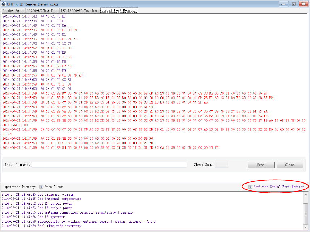This screenshot has width=310, height=232.
Task: Click the operation history scrollbar down arrow
Action: [306, 227]
